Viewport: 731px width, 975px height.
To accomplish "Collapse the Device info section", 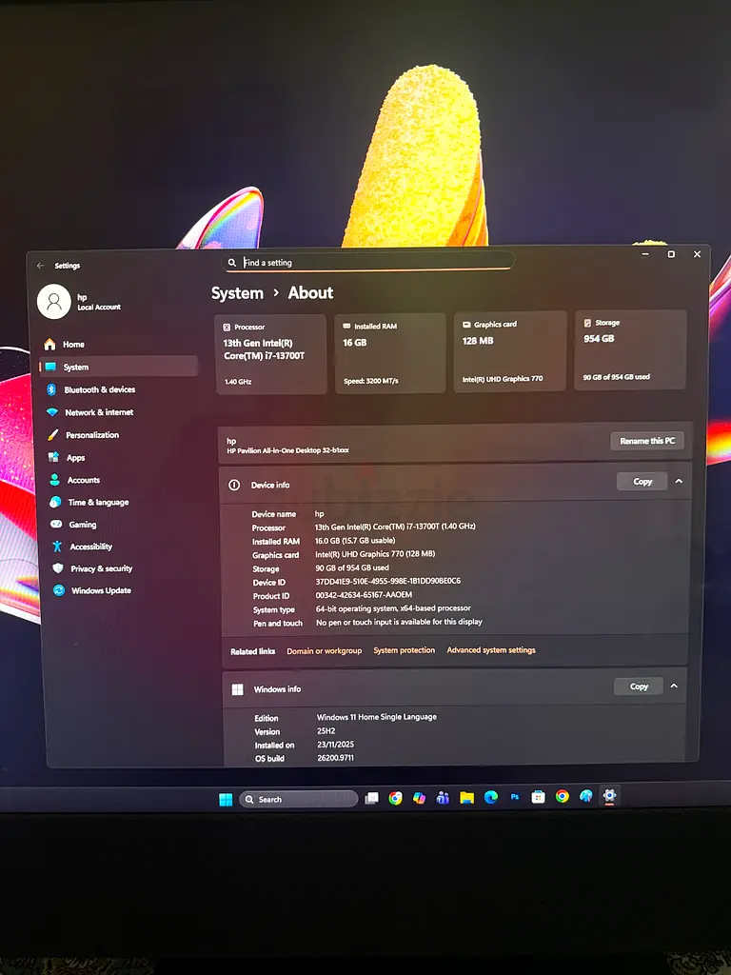I will pos(679,481).
